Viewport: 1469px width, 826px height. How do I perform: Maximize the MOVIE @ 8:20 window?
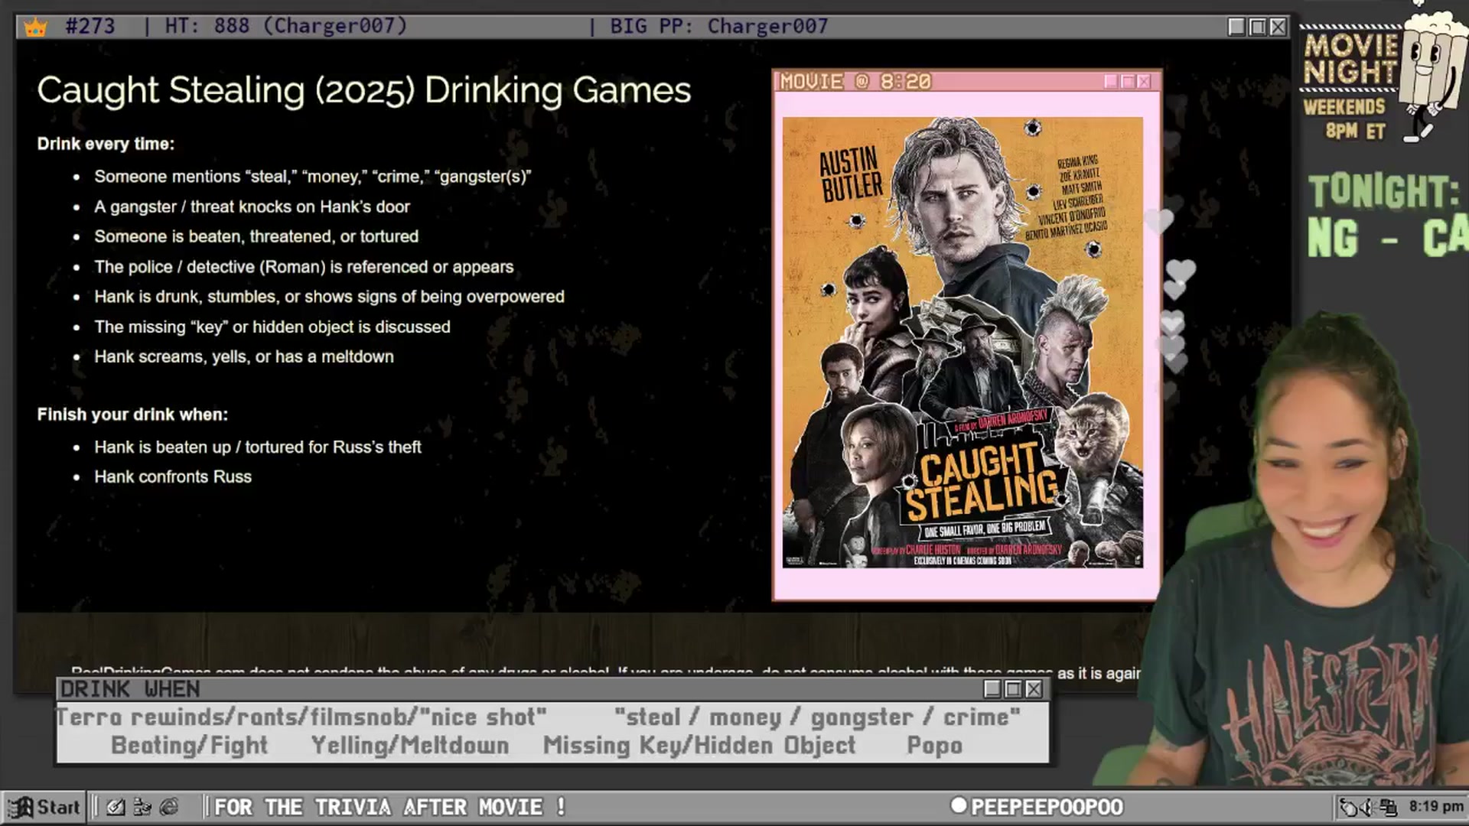tap(1128, 81)
